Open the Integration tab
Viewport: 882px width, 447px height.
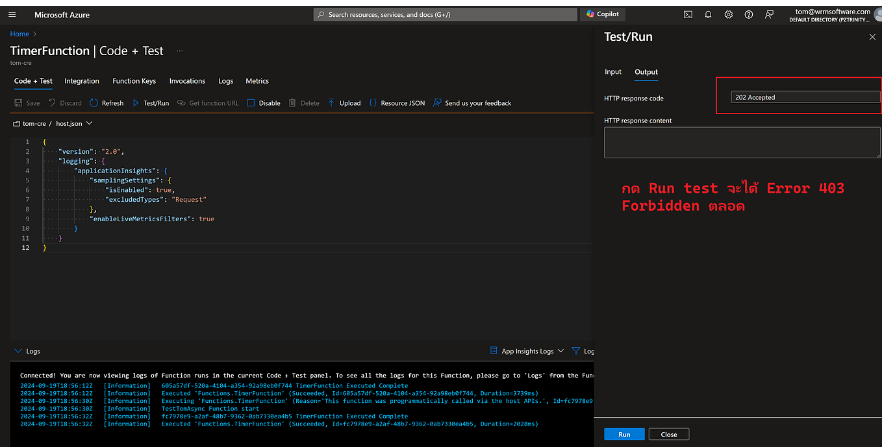point(81,81)
